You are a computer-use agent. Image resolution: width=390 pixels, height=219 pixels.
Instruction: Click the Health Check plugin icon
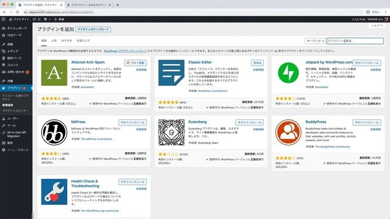pyautogui.click(x=54, y=192)
